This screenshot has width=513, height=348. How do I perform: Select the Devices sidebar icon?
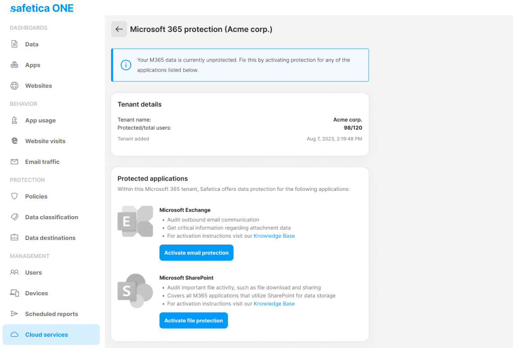15,293
